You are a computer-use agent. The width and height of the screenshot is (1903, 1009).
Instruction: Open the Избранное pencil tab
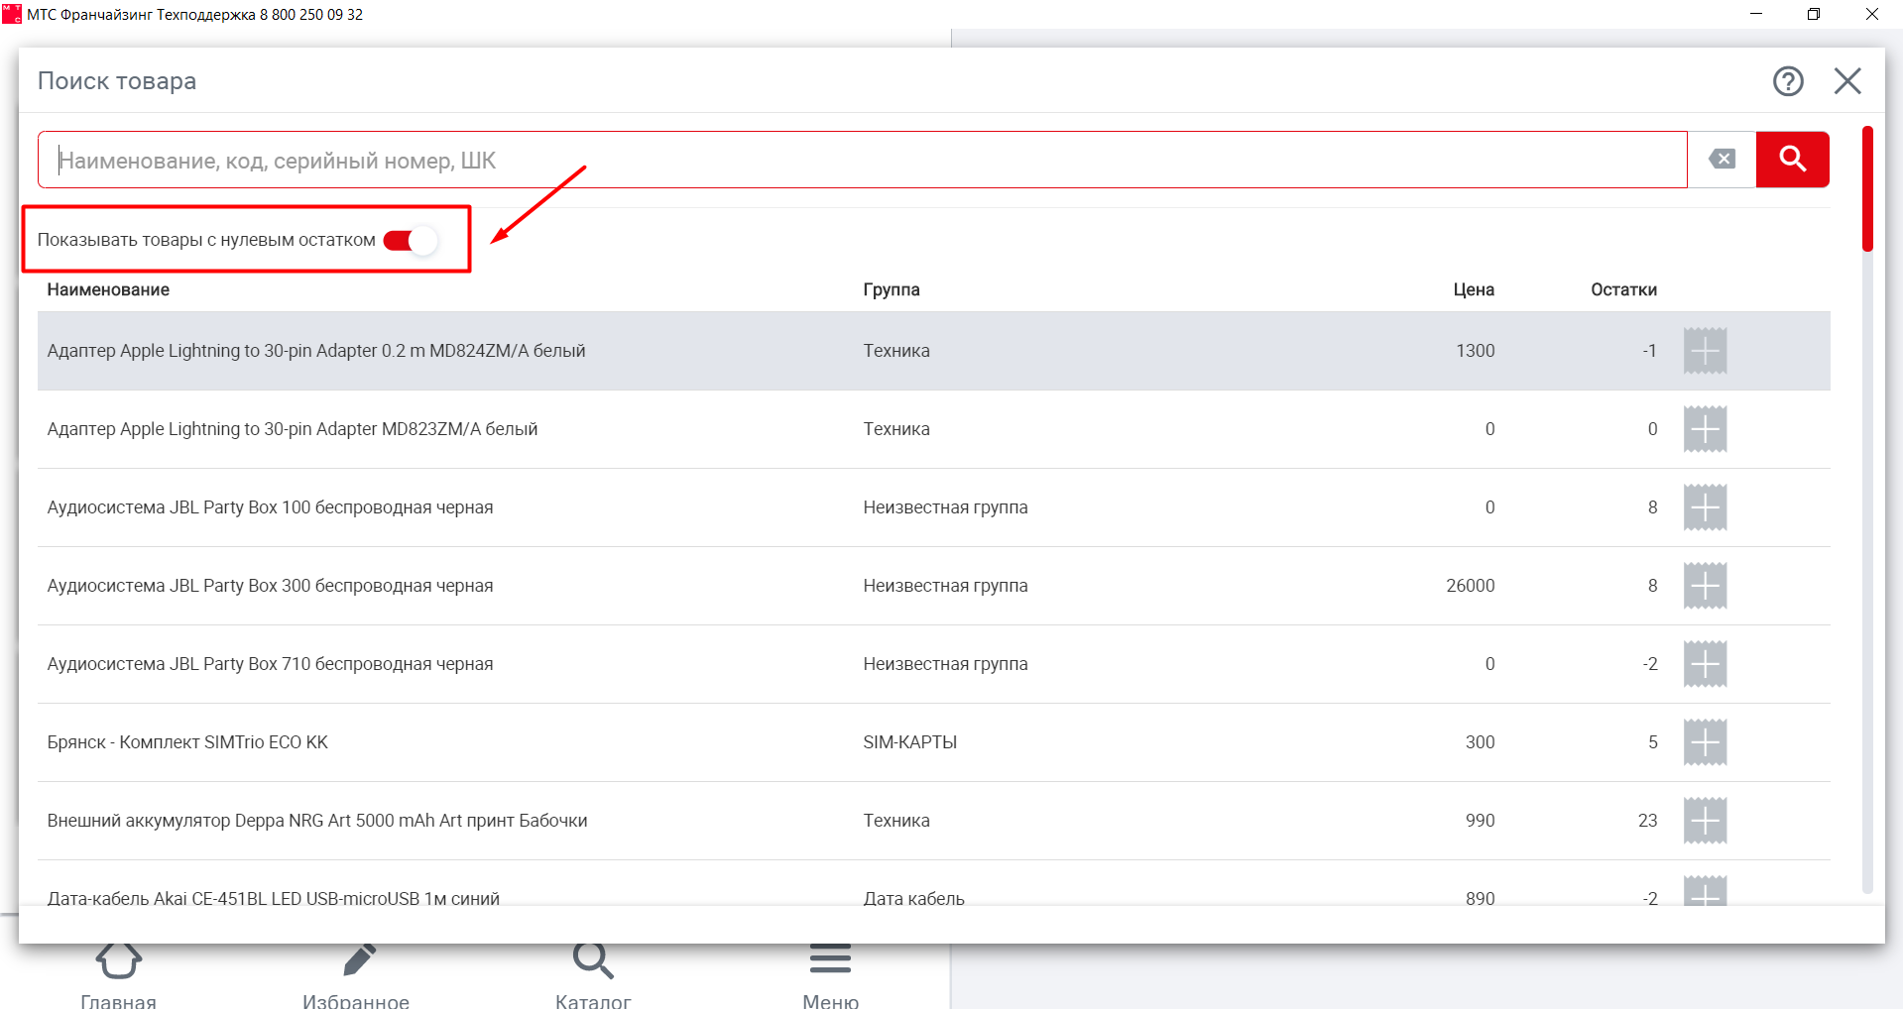tap(356, 976)
